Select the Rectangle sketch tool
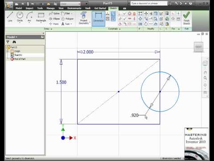The image size is (214, 161). pos(41,17)
